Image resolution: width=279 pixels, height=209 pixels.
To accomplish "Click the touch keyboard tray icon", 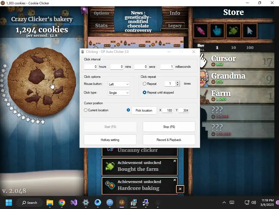I will pyautogui.click(x=232, y=202).
